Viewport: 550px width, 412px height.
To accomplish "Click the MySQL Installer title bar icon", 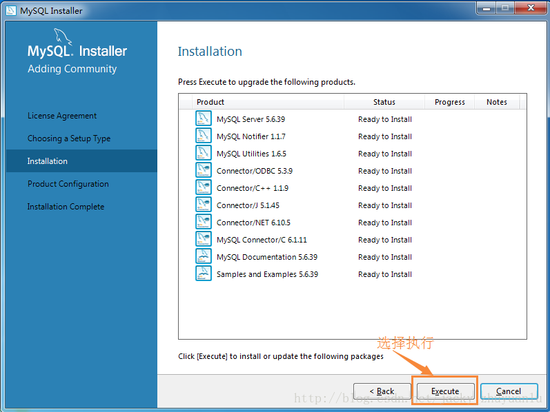I will [11, 10].
